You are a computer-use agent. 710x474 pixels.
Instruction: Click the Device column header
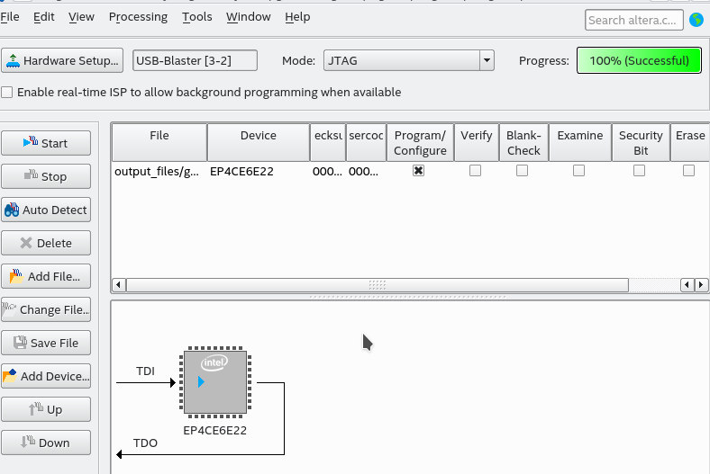click(259, 142)
